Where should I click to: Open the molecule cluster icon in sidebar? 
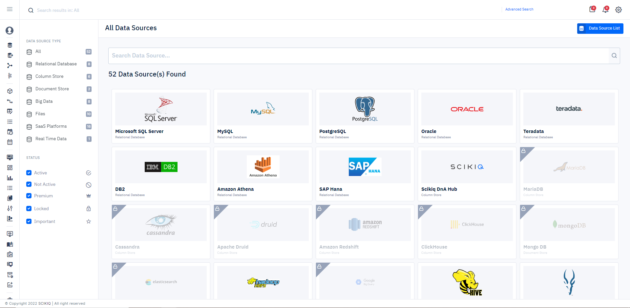pyautogui.click(x=10, y=76)
